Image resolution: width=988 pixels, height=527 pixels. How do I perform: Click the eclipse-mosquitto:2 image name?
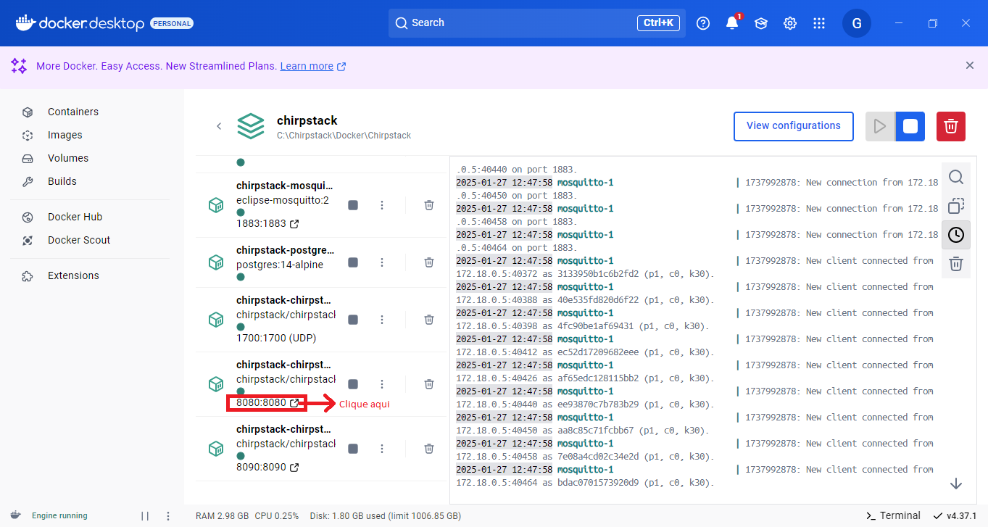pyautogui.click(x=283, y=200)
